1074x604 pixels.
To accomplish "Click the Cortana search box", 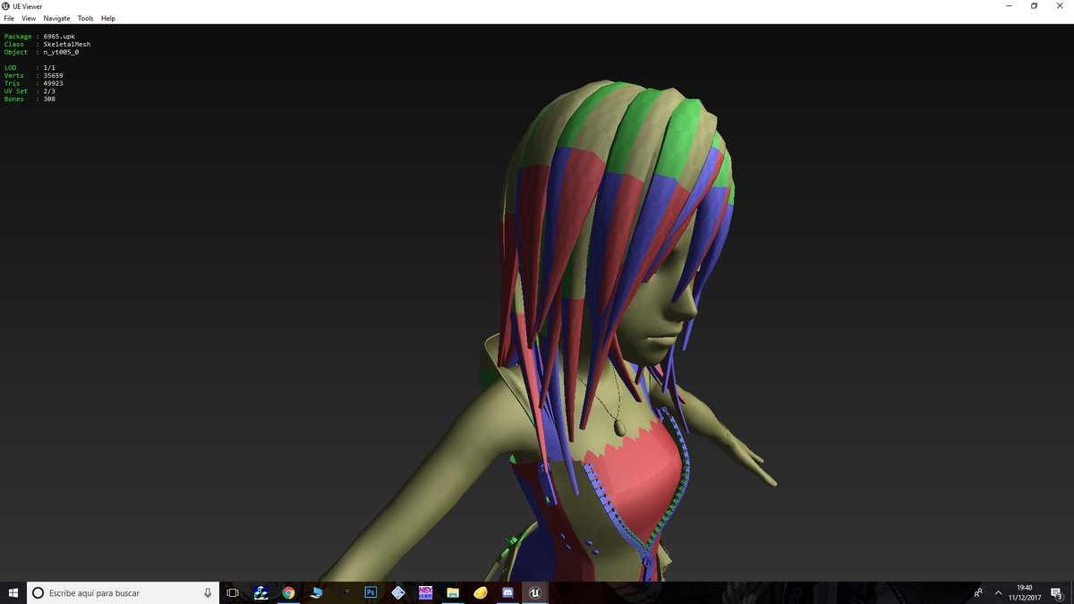I will pos(123,592).
